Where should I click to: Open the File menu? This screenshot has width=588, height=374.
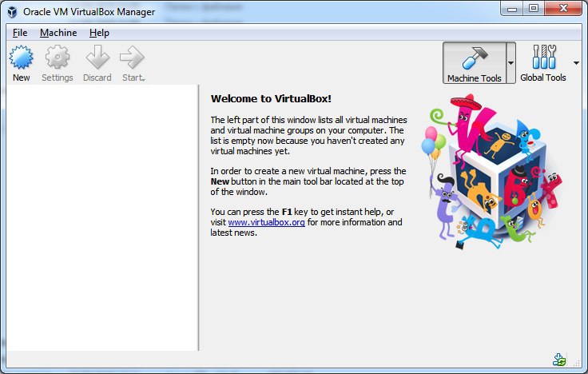(x=20, y=33)
